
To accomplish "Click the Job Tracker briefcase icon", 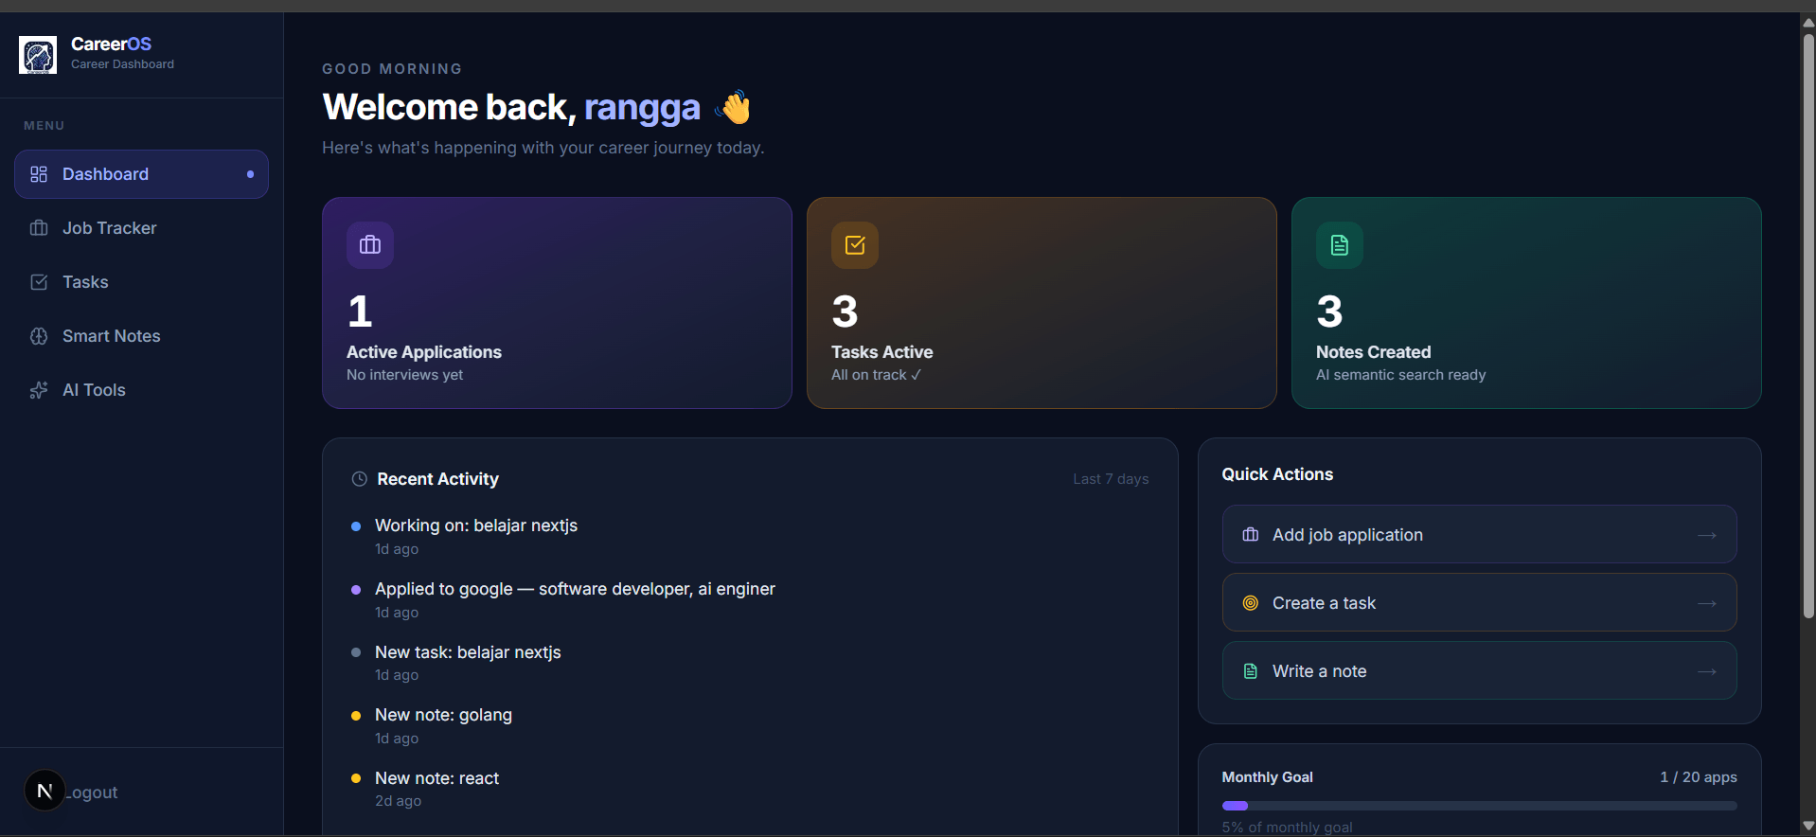I will (x=39, y=228).
